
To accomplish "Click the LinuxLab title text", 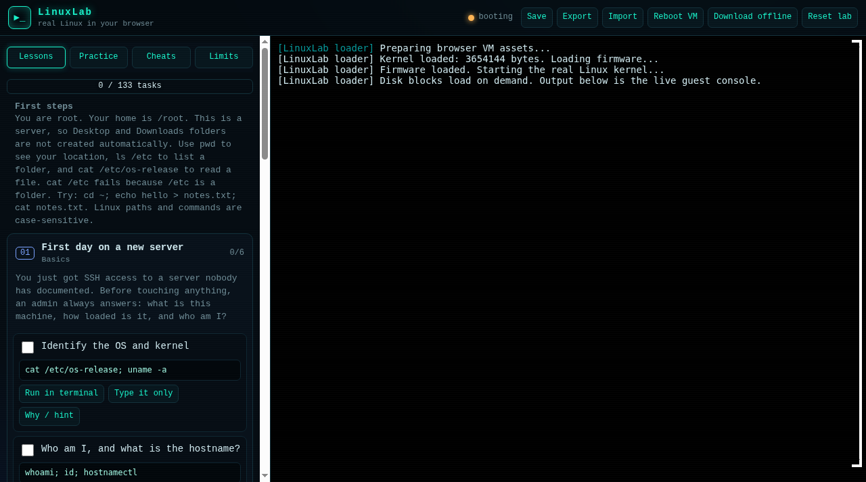I will pyautogui.click(x=65, y=12).
